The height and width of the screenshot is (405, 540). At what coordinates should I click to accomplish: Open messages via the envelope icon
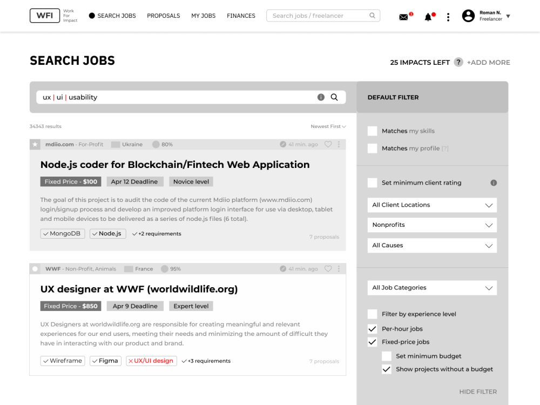tap(403, 17)
